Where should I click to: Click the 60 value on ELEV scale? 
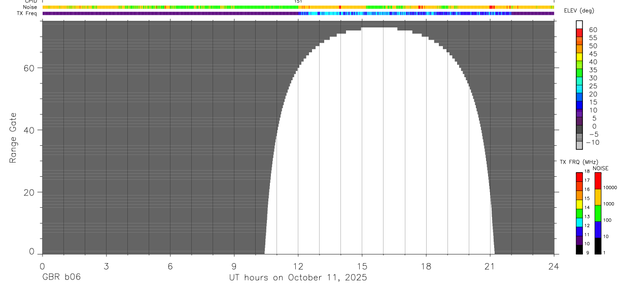coord(593,30)
